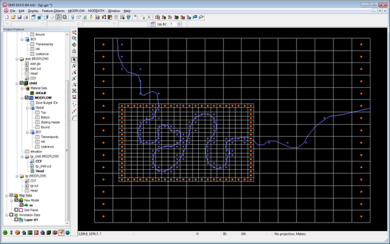Viewport: 390px width, 244px height.
Task: Click the Save disk icon
Action: [x=19, y=17]
